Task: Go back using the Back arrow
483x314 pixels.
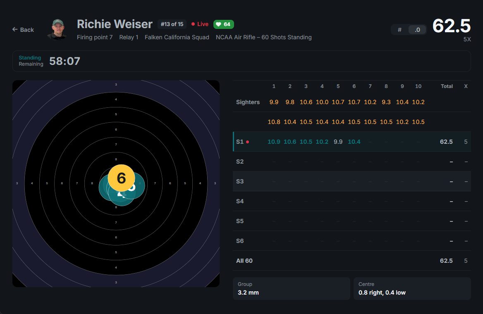Action: pyautogui.click(x=23, y=30)
